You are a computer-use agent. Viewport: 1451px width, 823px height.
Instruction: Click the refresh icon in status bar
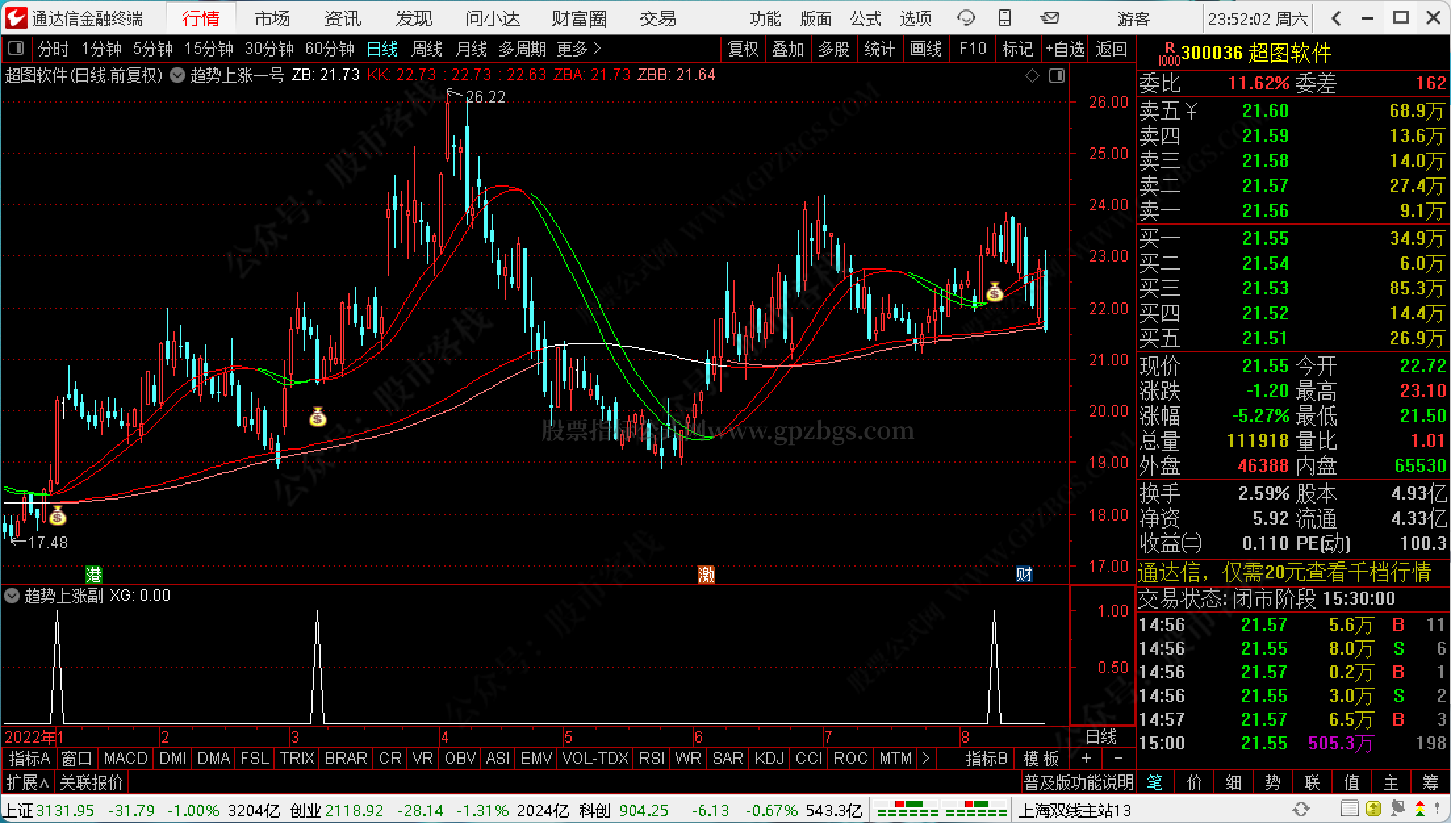(x=1301, y=809)
